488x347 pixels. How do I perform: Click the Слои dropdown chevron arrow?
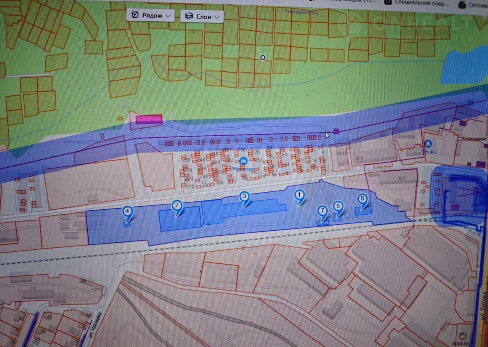217,17
